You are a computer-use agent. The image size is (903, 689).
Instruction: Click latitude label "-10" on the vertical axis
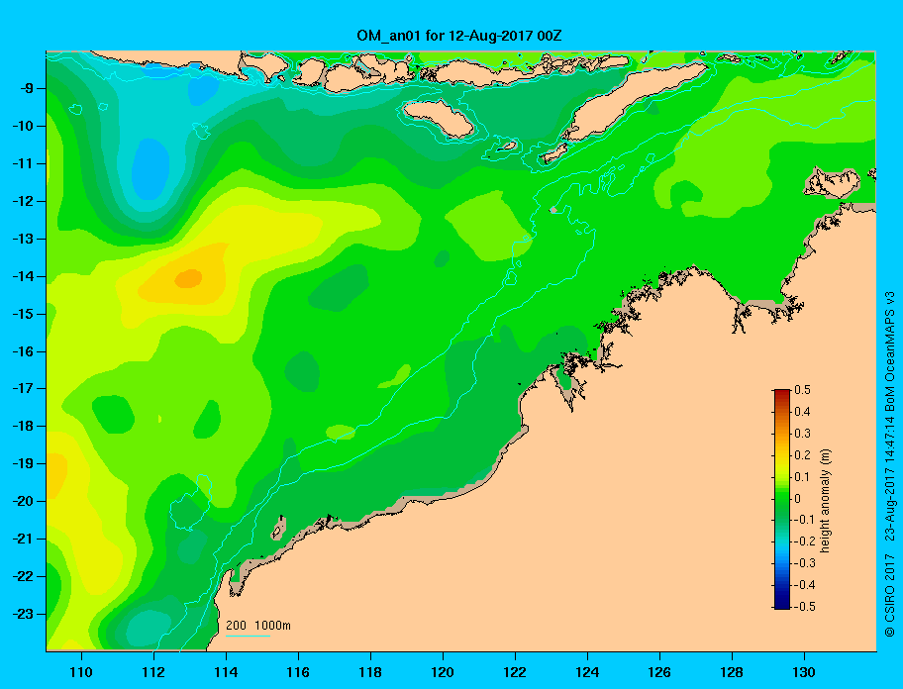coord(23,126)
